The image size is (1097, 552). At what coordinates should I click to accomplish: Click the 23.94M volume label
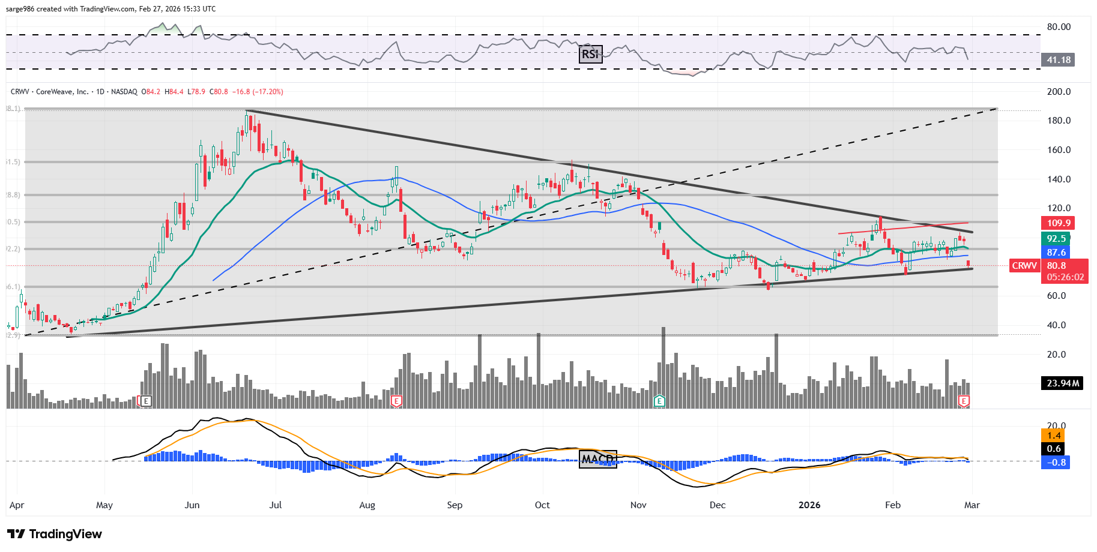point(1062,383)
